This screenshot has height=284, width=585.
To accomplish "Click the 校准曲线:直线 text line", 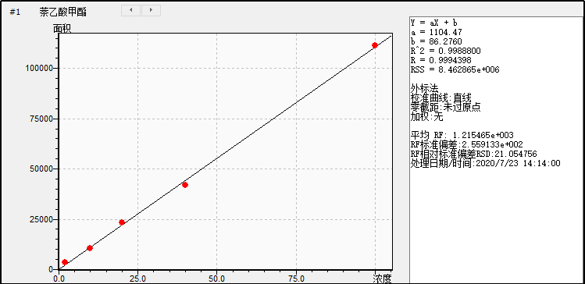I will 441,98.
